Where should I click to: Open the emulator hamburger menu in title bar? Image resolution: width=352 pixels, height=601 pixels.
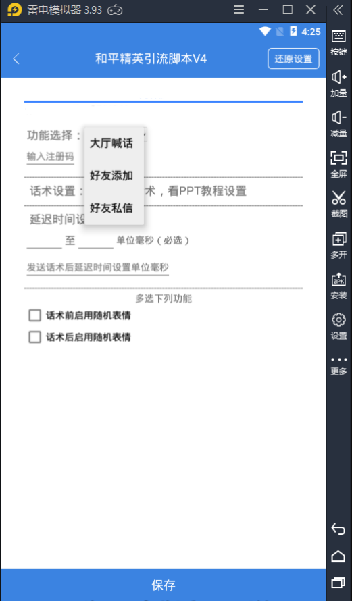click(x=239, y=10)
